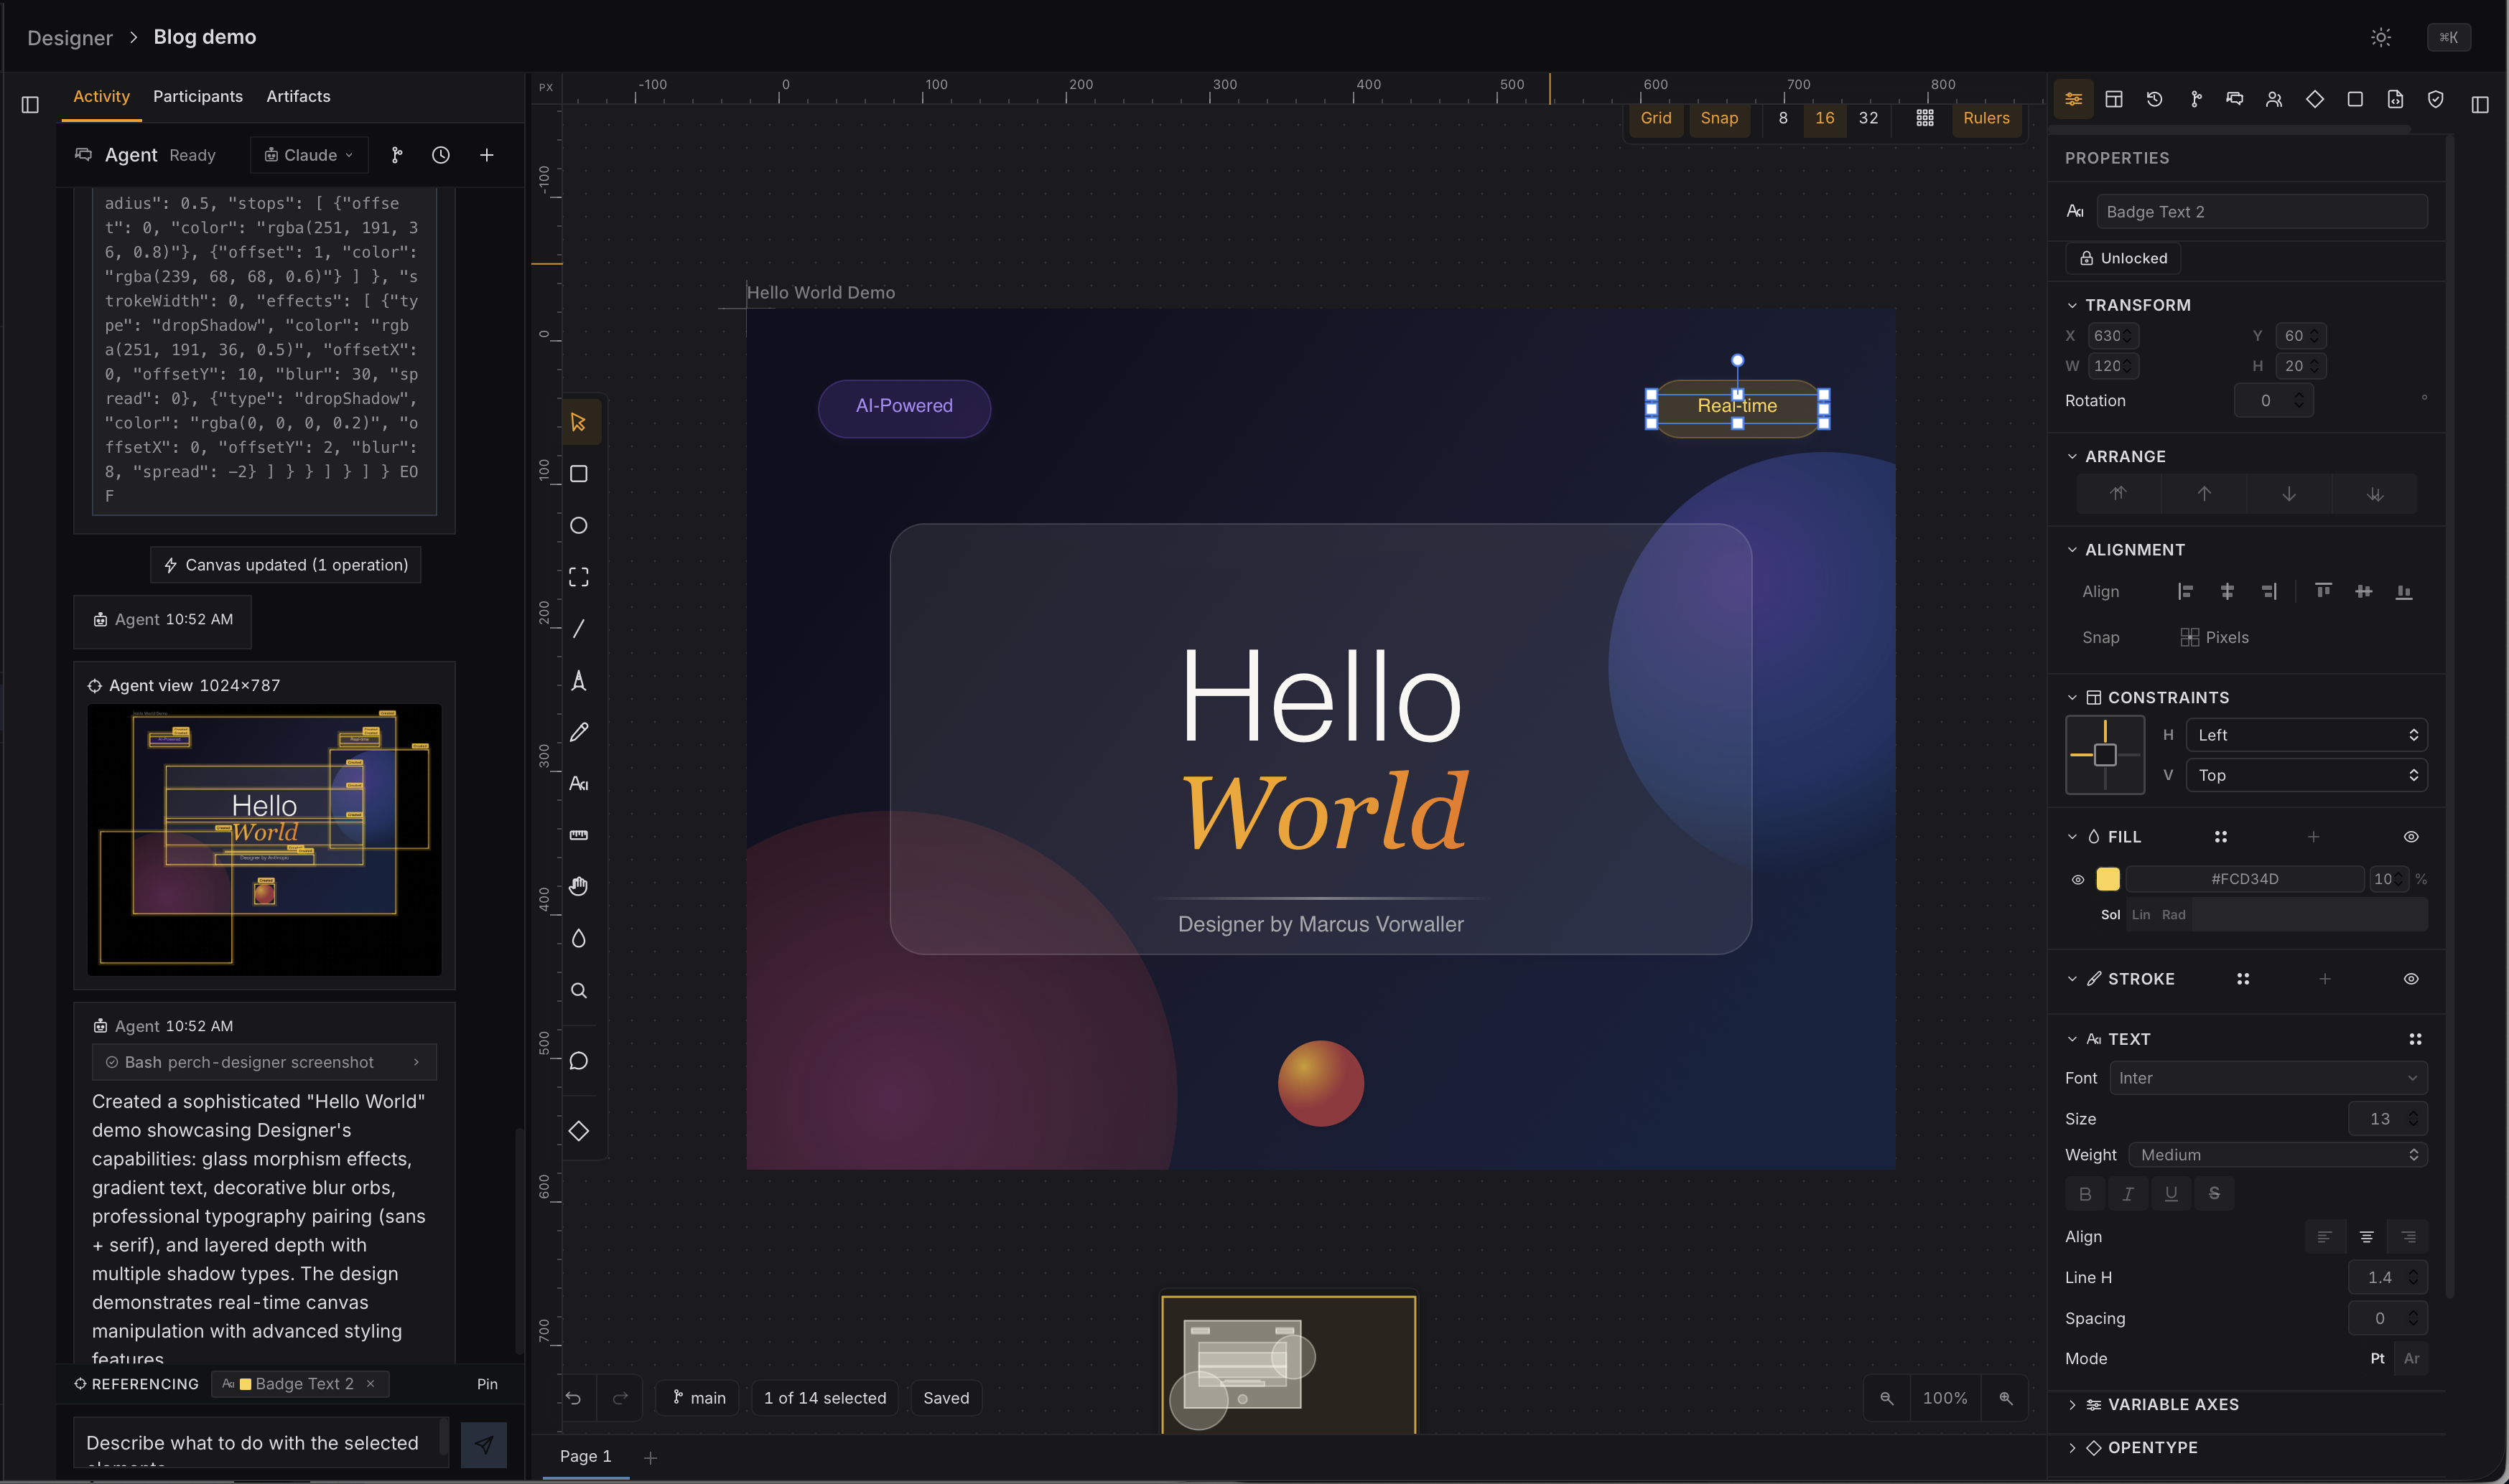Toggle Rulers display

click(x=1986, y=118)
